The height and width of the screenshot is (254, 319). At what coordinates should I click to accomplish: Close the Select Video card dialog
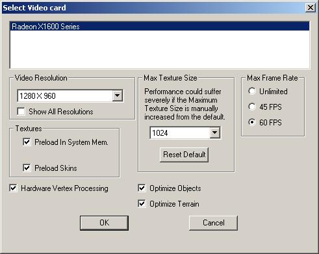(x=310, y=8)
